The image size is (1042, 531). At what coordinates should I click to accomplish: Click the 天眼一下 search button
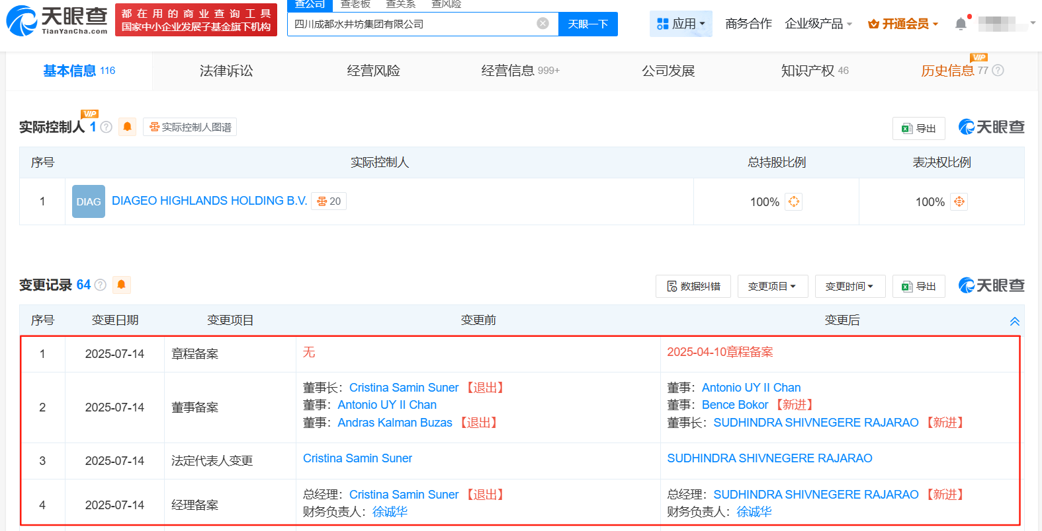point(588,24)
